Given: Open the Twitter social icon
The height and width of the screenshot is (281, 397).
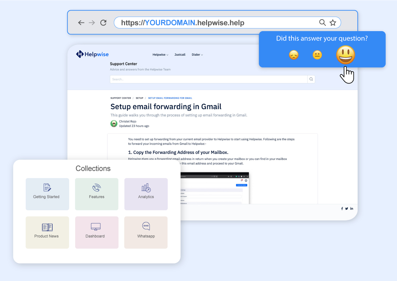Looking at the screenshot, I should point(347,209).
